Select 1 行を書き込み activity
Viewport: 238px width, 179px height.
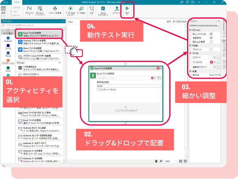tap(39, 68)
